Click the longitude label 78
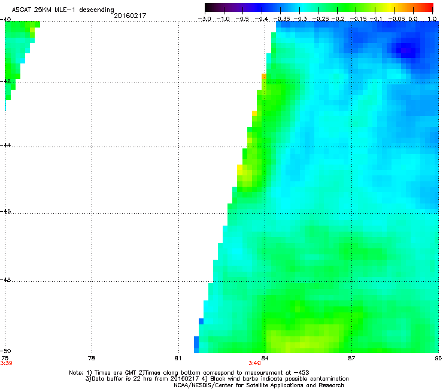The width and height of the screenshot is (443, 389). (92, 358)
